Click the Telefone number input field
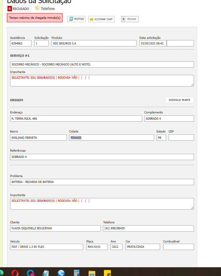Viewport: 221px width, 276px height. pos(148,228)
